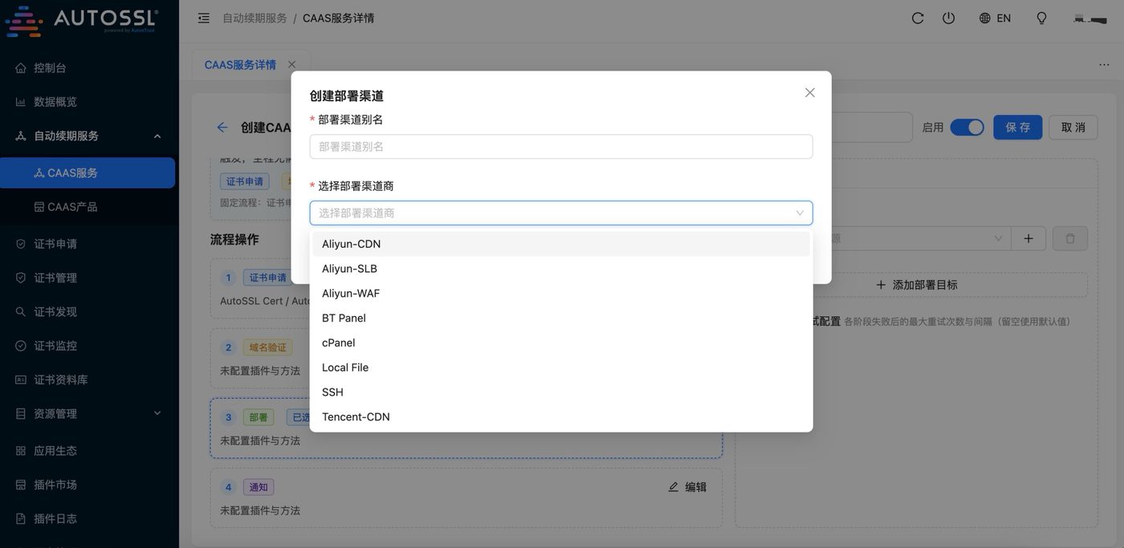Open the three-dot tab options menu
Image resolution: width=1124 pixels, height=548 pixels.
pos(1104,64)
